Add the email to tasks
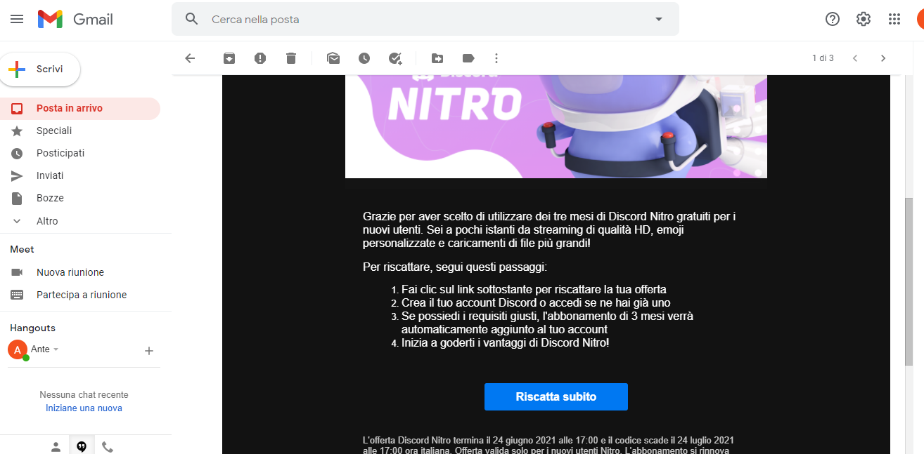 coord(395,58)
